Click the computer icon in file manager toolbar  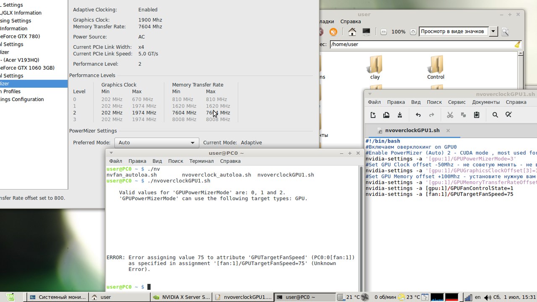[x=366, y=32]
